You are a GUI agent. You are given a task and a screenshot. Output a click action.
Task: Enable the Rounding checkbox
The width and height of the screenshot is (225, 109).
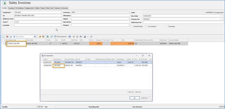[x=167, y=26]
